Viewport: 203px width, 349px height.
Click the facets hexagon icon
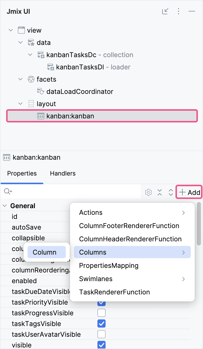[x=31, y=79]
